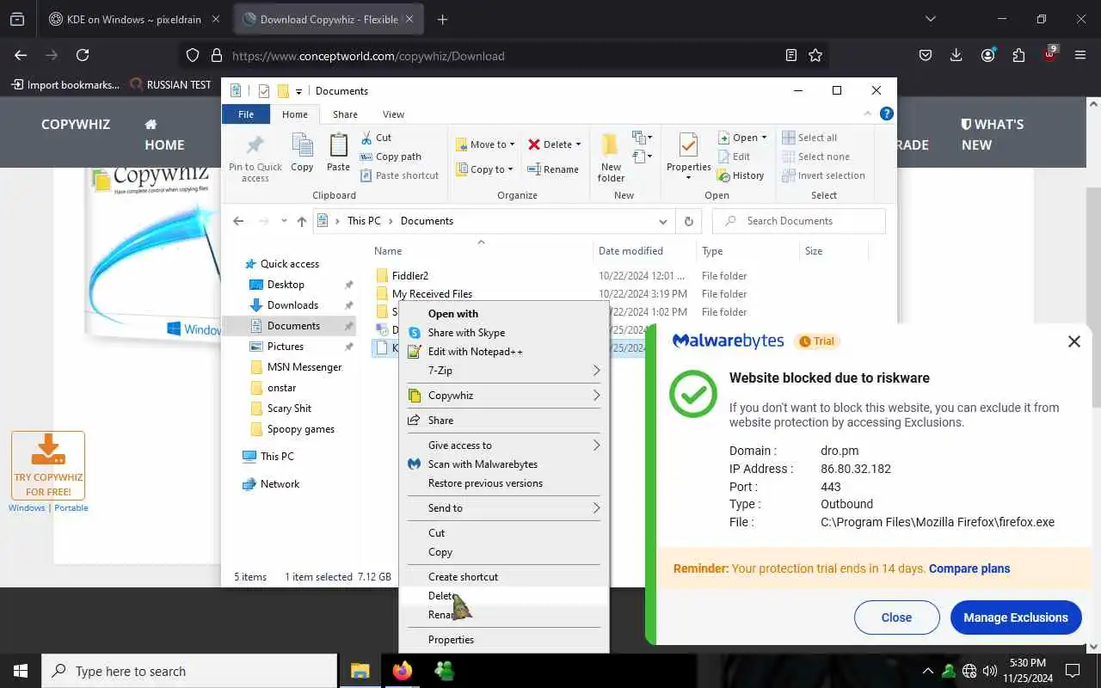Open Firefox Extensions puzzle icon
This screenshot has width=1101, height=688.
click(1018, 55)
